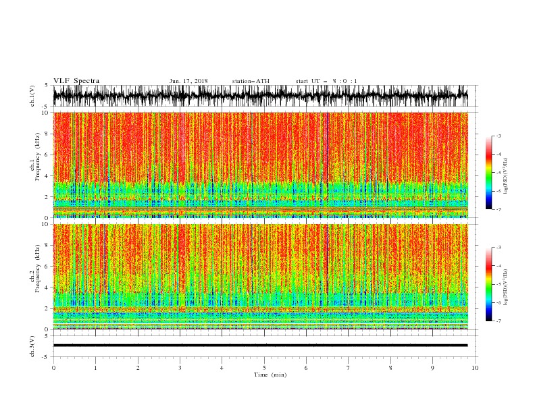Click the "4" kHz tick on ch.1 spectrogram
The width and height of the screenshot is (535, 413).
click(47, 176)
